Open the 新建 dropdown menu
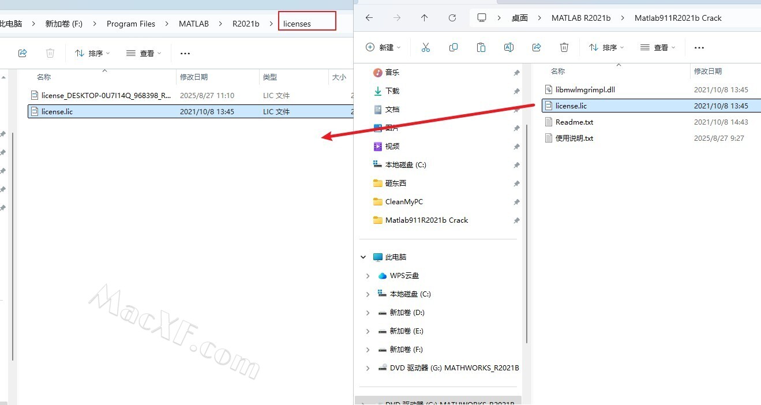The image size is (761, 405). click(383, 47)
